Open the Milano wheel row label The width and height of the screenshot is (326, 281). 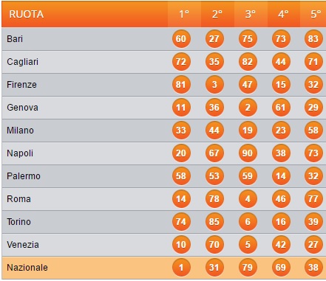(20, 131)
